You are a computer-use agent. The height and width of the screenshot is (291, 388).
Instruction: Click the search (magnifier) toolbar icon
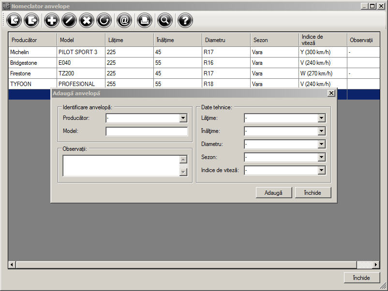coord(165,20)
